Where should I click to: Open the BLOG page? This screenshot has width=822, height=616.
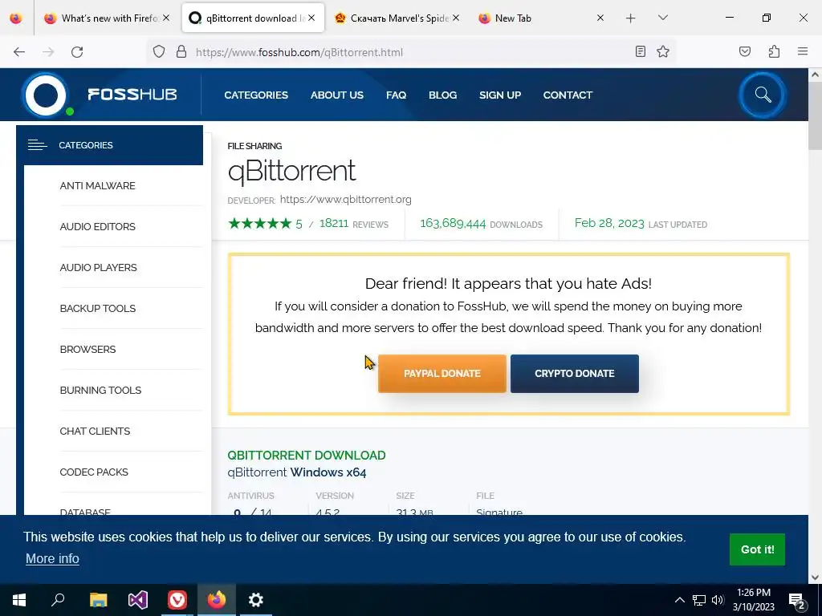click(442, 95)
